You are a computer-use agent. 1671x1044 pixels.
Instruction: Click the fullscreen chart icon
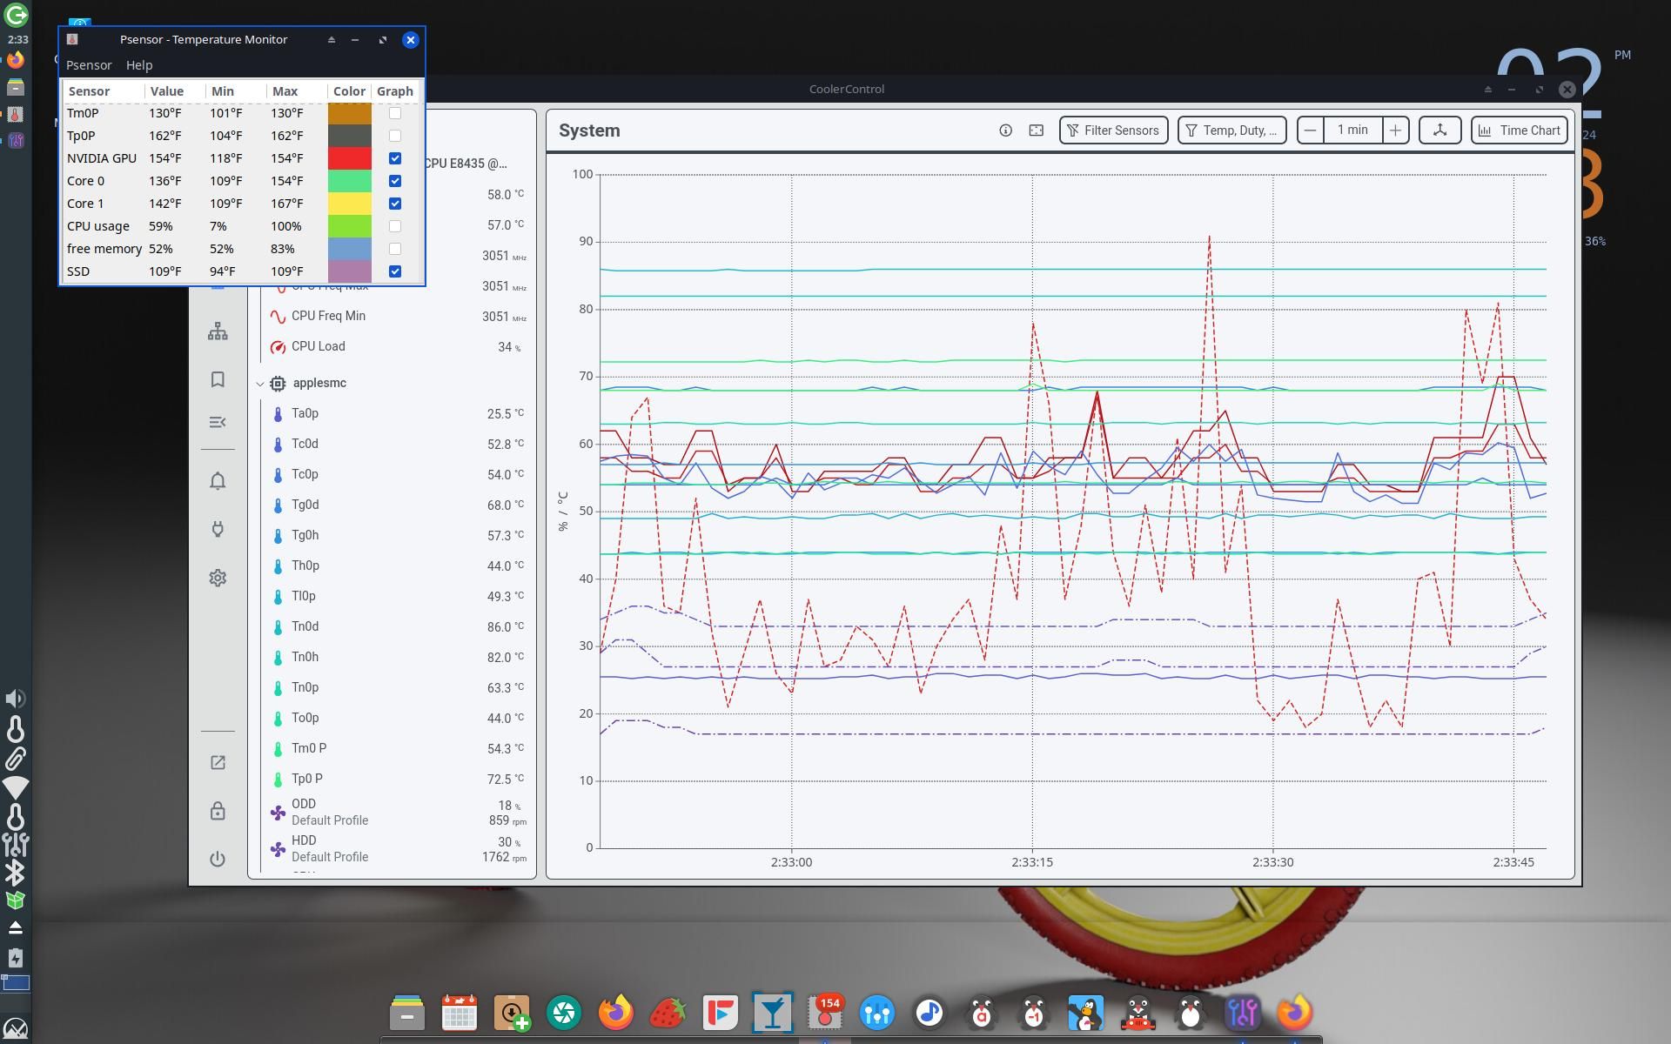click(1036, 130)
